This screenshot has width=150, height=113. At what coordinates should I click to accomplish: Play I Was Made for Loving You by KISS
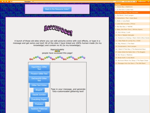132,41
